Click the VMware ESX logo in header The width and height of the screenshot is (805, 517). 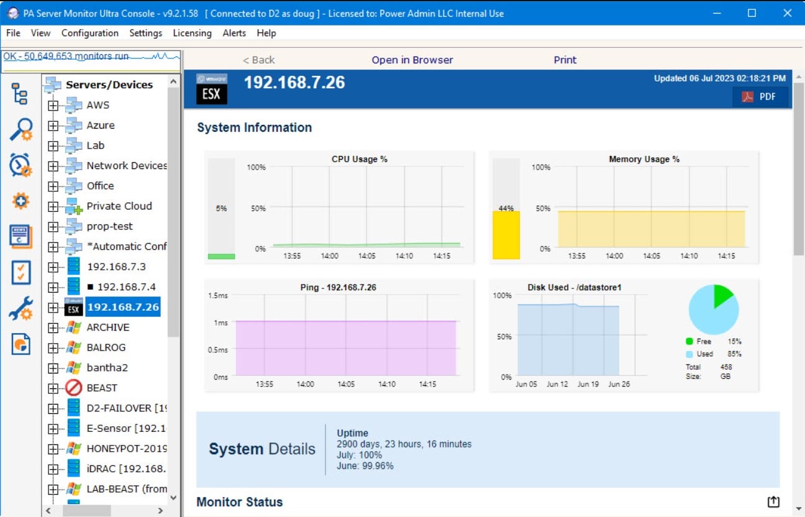(212, 89)
